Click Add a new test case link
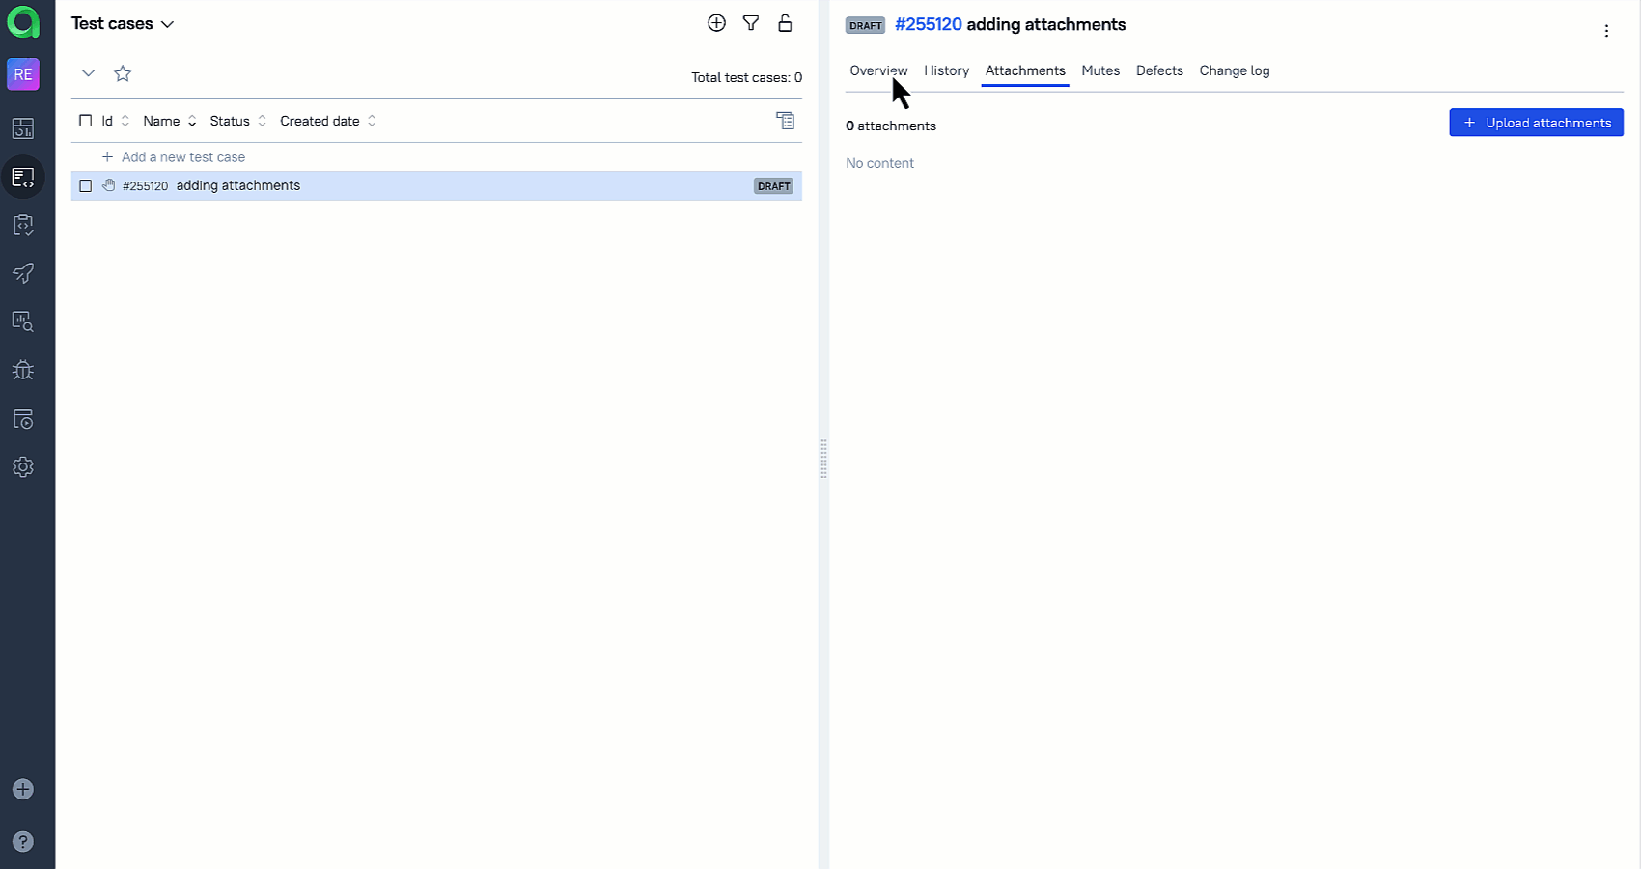 click(x=182, y=156)
